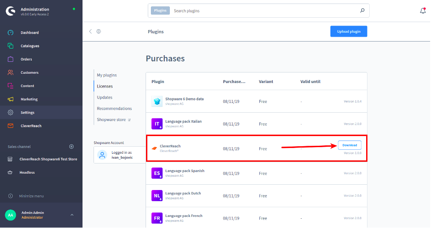Click the CleverReach plugin logo in table
431x228 pixels.
click(154, 148)
